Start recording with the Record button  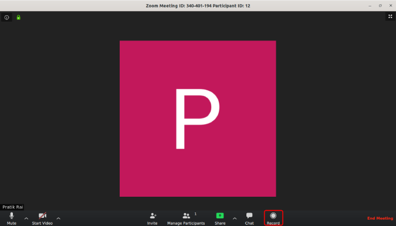273,218
